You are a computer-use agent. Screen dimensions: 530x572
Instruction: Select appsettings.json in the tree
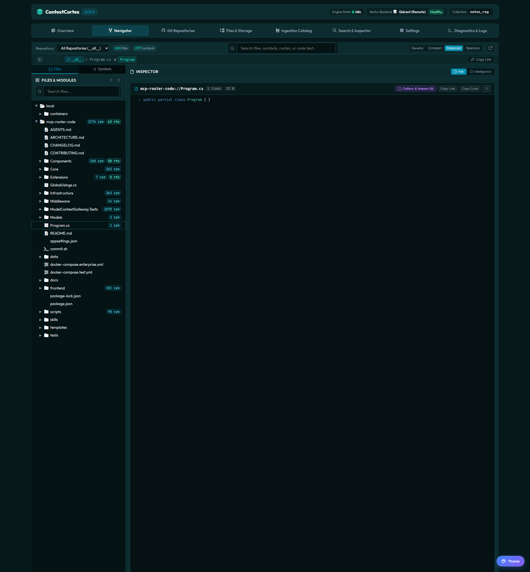pos(78,241)
